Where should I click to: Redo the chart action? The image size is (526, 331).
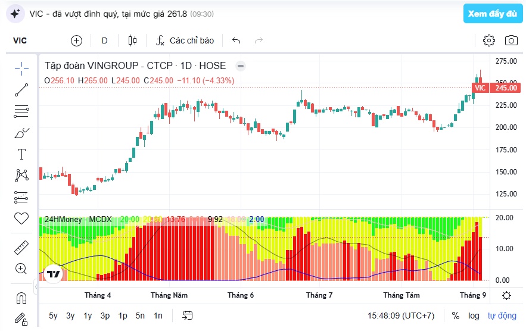point(259,40)
